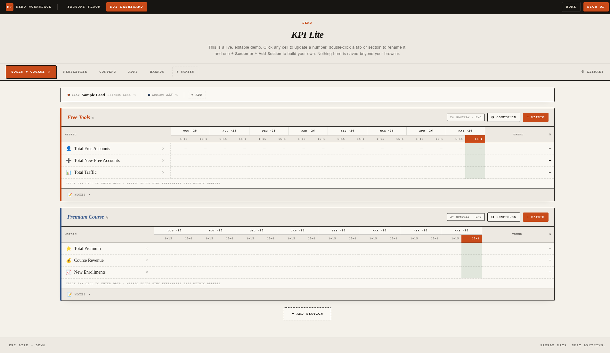Remove Total New Free Accounts metric
This screenshot has width=610, height=353.
[x=163, y=161]
